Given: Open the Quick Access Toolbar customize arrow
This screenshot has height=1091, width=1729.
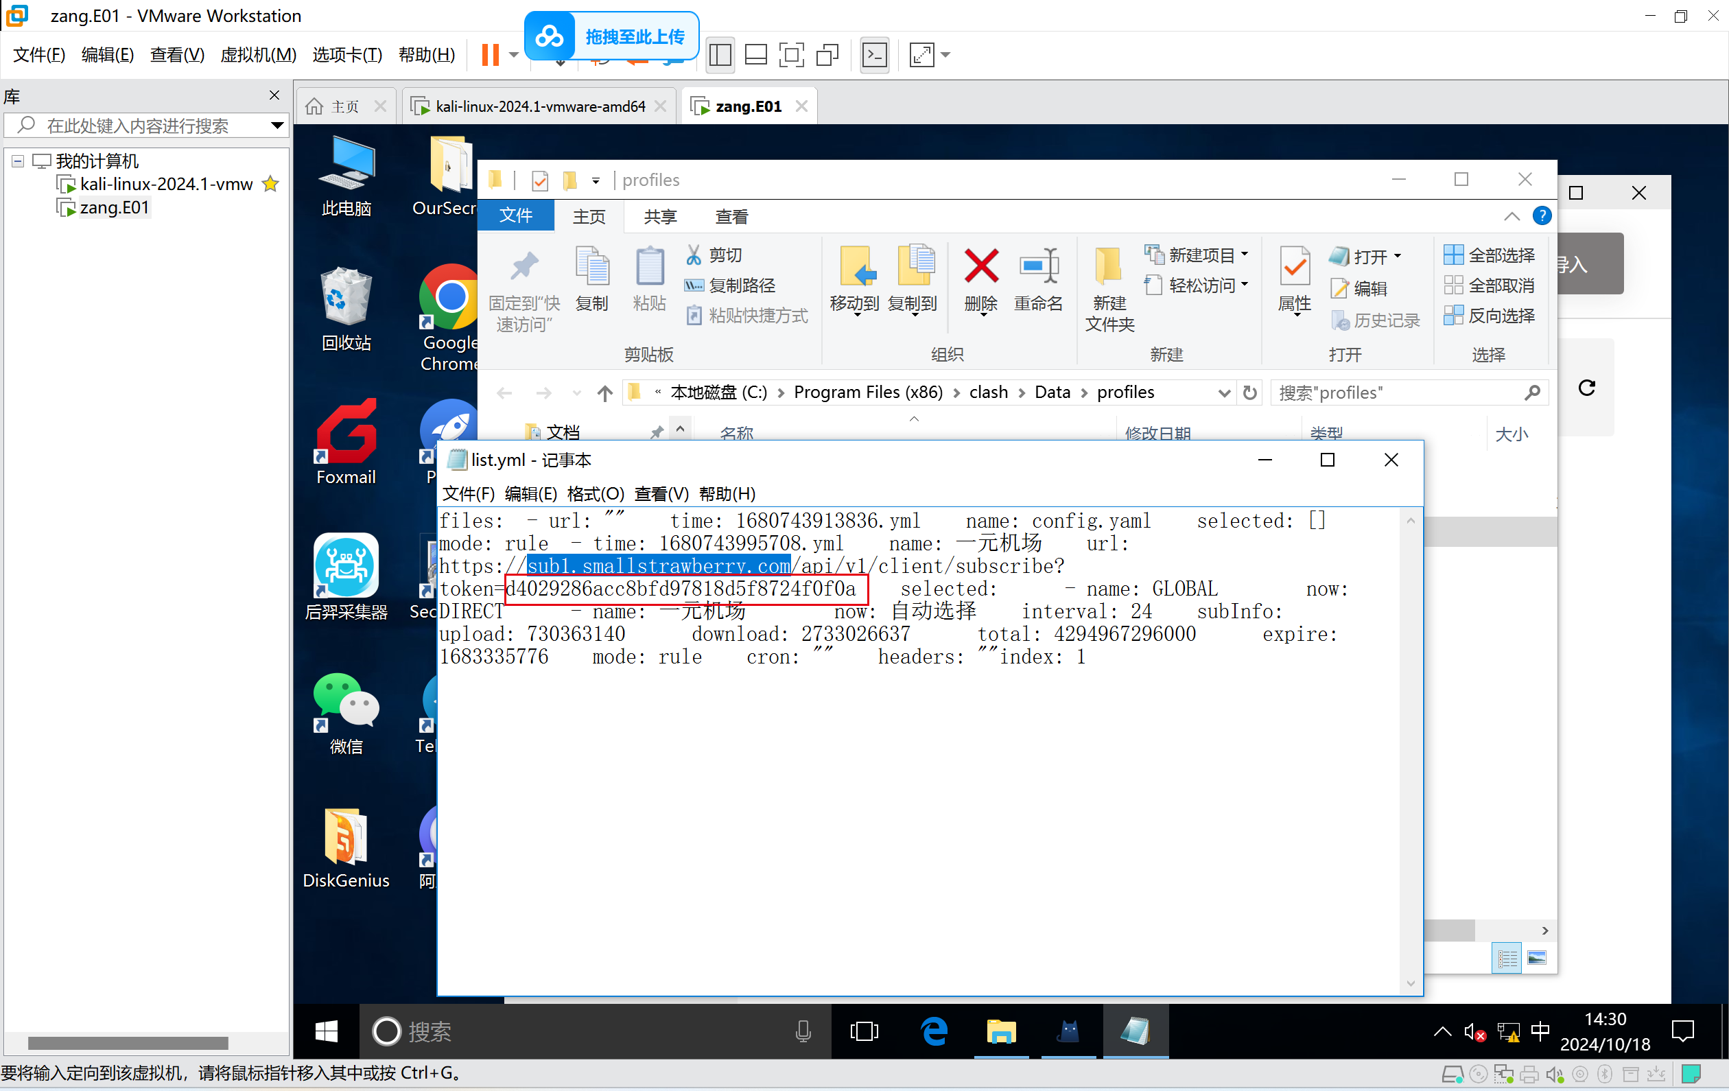Looking at the screenshot, I should point(596,180).
